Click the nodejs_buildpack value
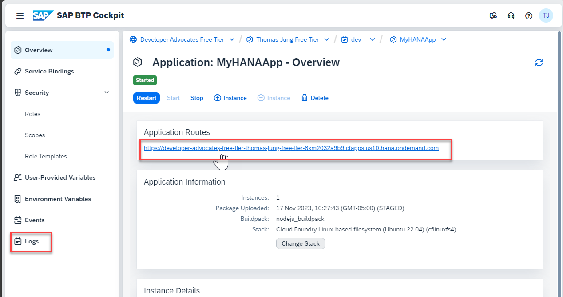Screen dimensions: 563x297 (x=300, y=219)
